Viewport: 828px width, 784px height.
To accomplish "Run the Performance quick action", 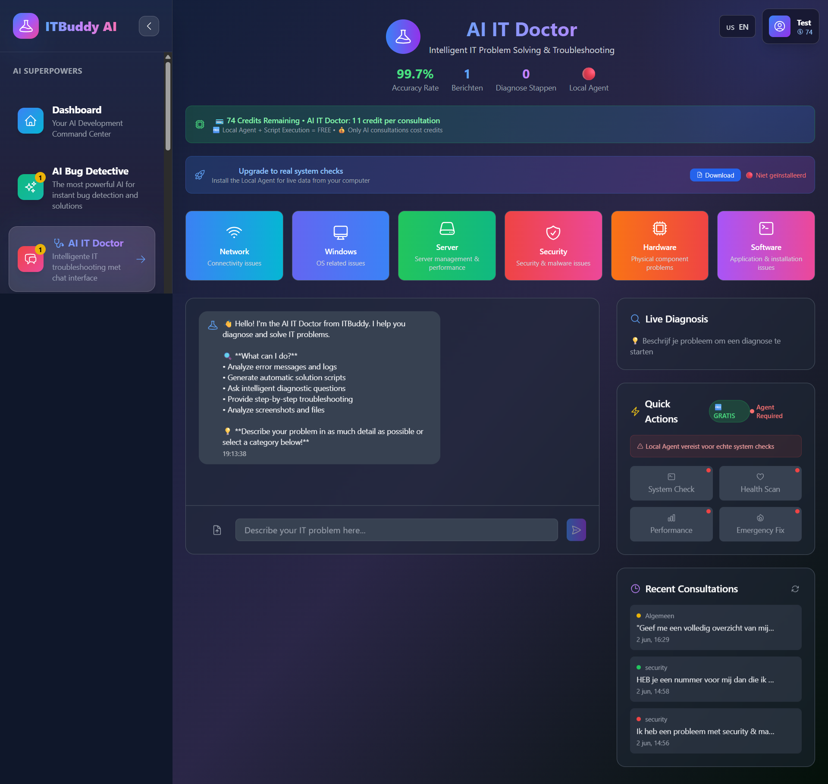I will (671, 524).
